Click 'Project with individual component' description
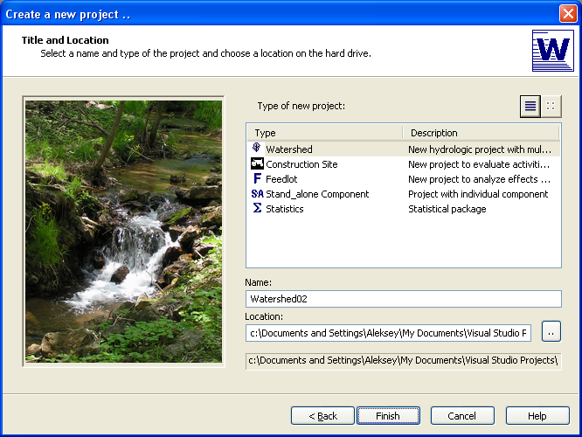 [x=478, y=194]
